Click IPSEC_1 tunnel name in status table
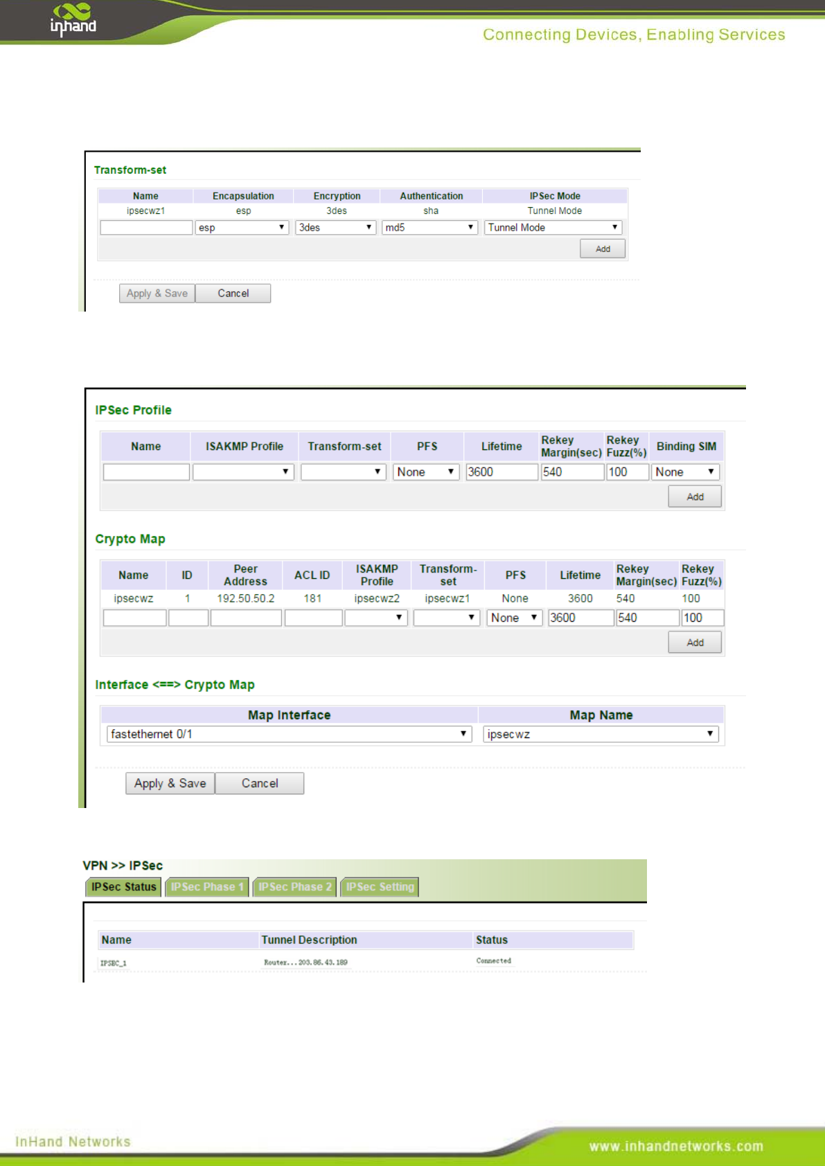Image resolution: width=825 pixels, height=1166 pixels. (x=113, y=963)
